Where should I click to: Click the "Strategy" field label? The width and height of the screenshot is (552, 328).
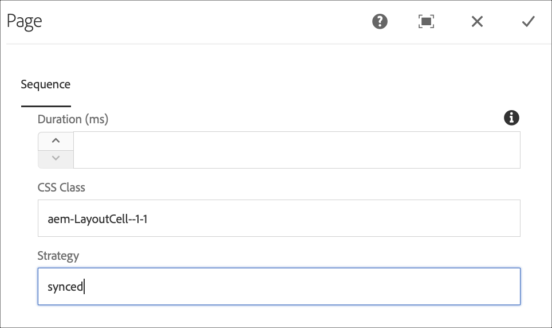tap(58, 256)
